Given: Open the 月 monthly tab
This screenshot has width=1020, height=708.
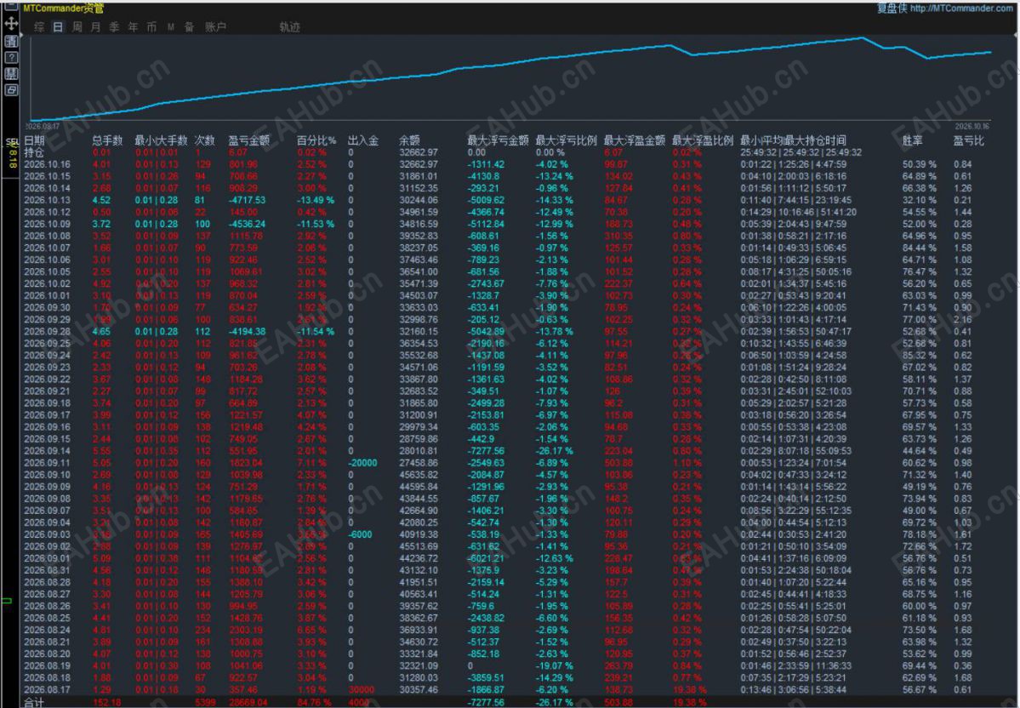Looking at the screenshot, I should [95, 26].
